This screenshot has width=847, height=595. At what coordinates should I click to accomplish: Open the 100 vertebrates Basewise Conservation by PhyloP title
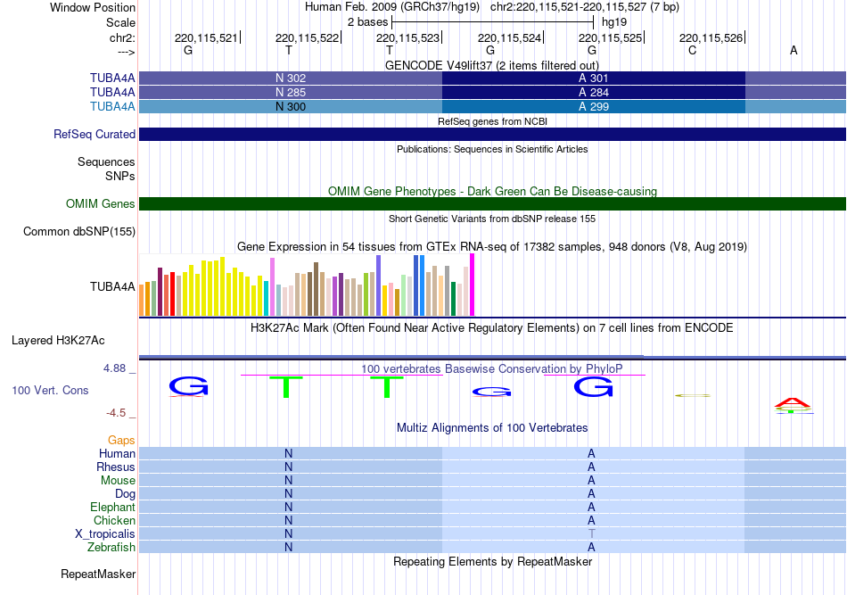click(491, 368)
